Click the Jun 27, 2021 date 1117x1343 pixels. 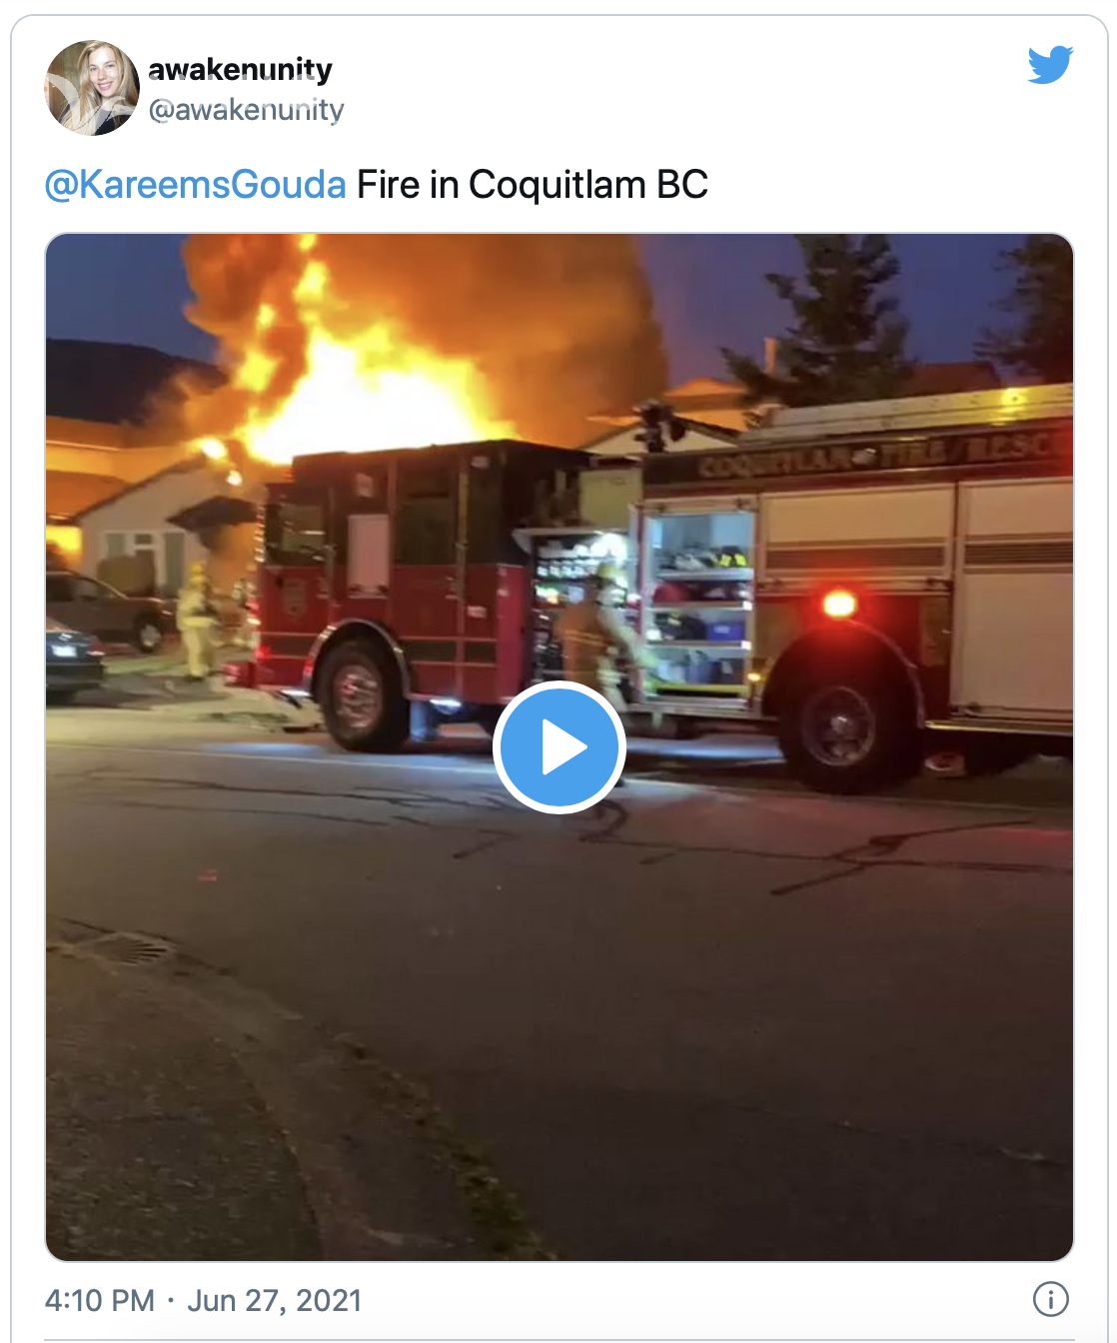275,1300
